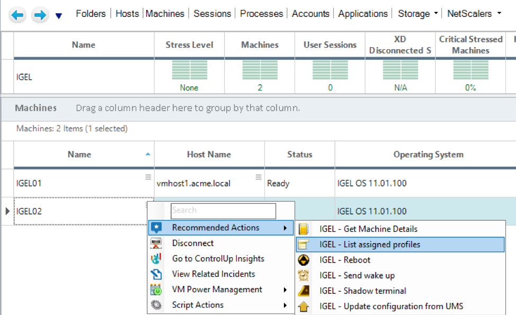Click the row indicator arrow beside IGEL02
Image resolution: width=516 pixels, height=315 pixels.
(7, 211)
